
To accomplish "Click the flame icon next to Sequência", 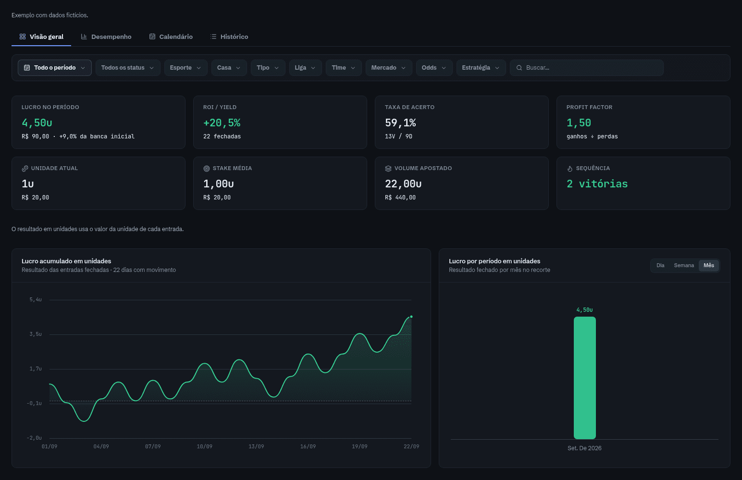I will (570, 169).
